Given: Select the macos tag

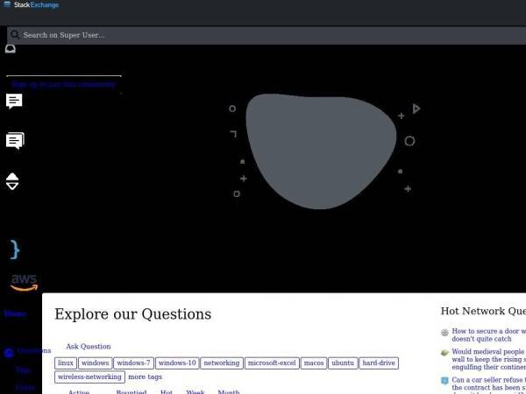Looking at the screenshot, I should [314, 363].
